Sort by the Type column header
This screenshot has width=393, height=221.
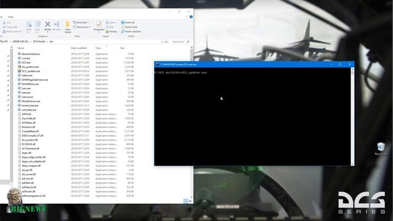[98, 48]
